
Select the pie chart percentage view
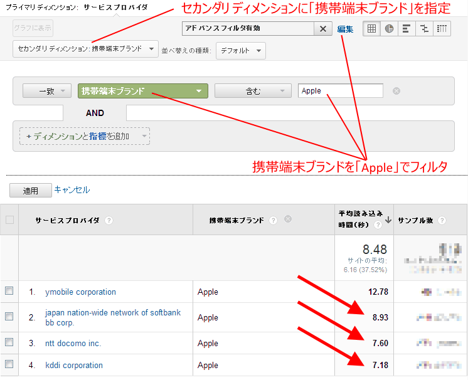tap(389, 29)
